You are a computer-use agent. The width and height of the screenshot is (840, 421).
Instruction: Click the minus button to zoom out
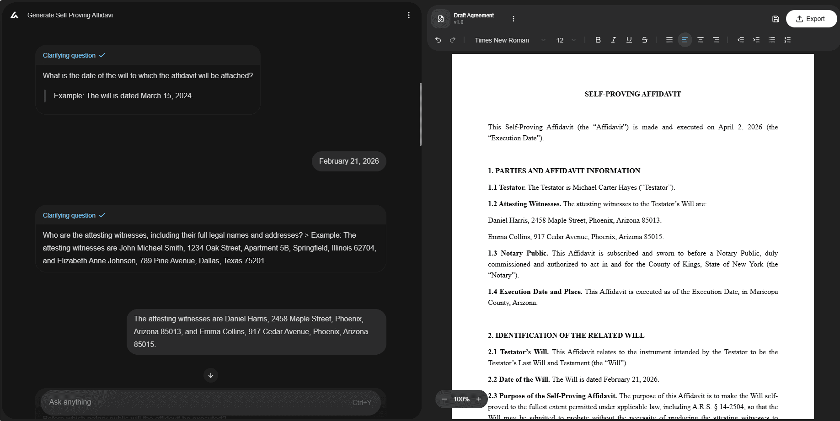(x=444, y=399)
